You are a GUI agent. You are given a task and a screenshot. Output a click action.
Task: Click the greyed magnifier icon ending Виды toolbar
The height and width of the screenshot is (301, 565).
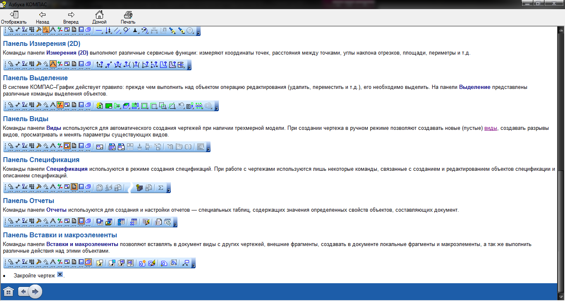[201, 147]
